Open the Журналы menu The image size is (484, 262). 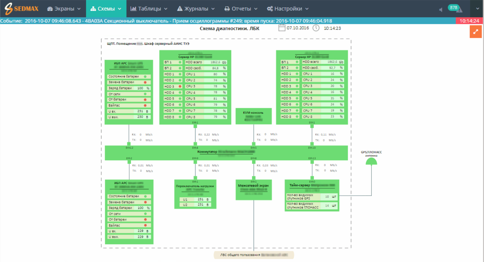click(196, 9)
